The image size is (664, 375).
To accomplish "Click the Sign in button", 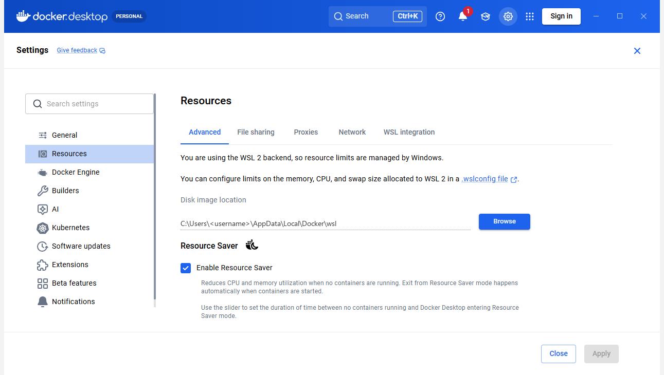I will pyautogui.click(x=561, y=16).
